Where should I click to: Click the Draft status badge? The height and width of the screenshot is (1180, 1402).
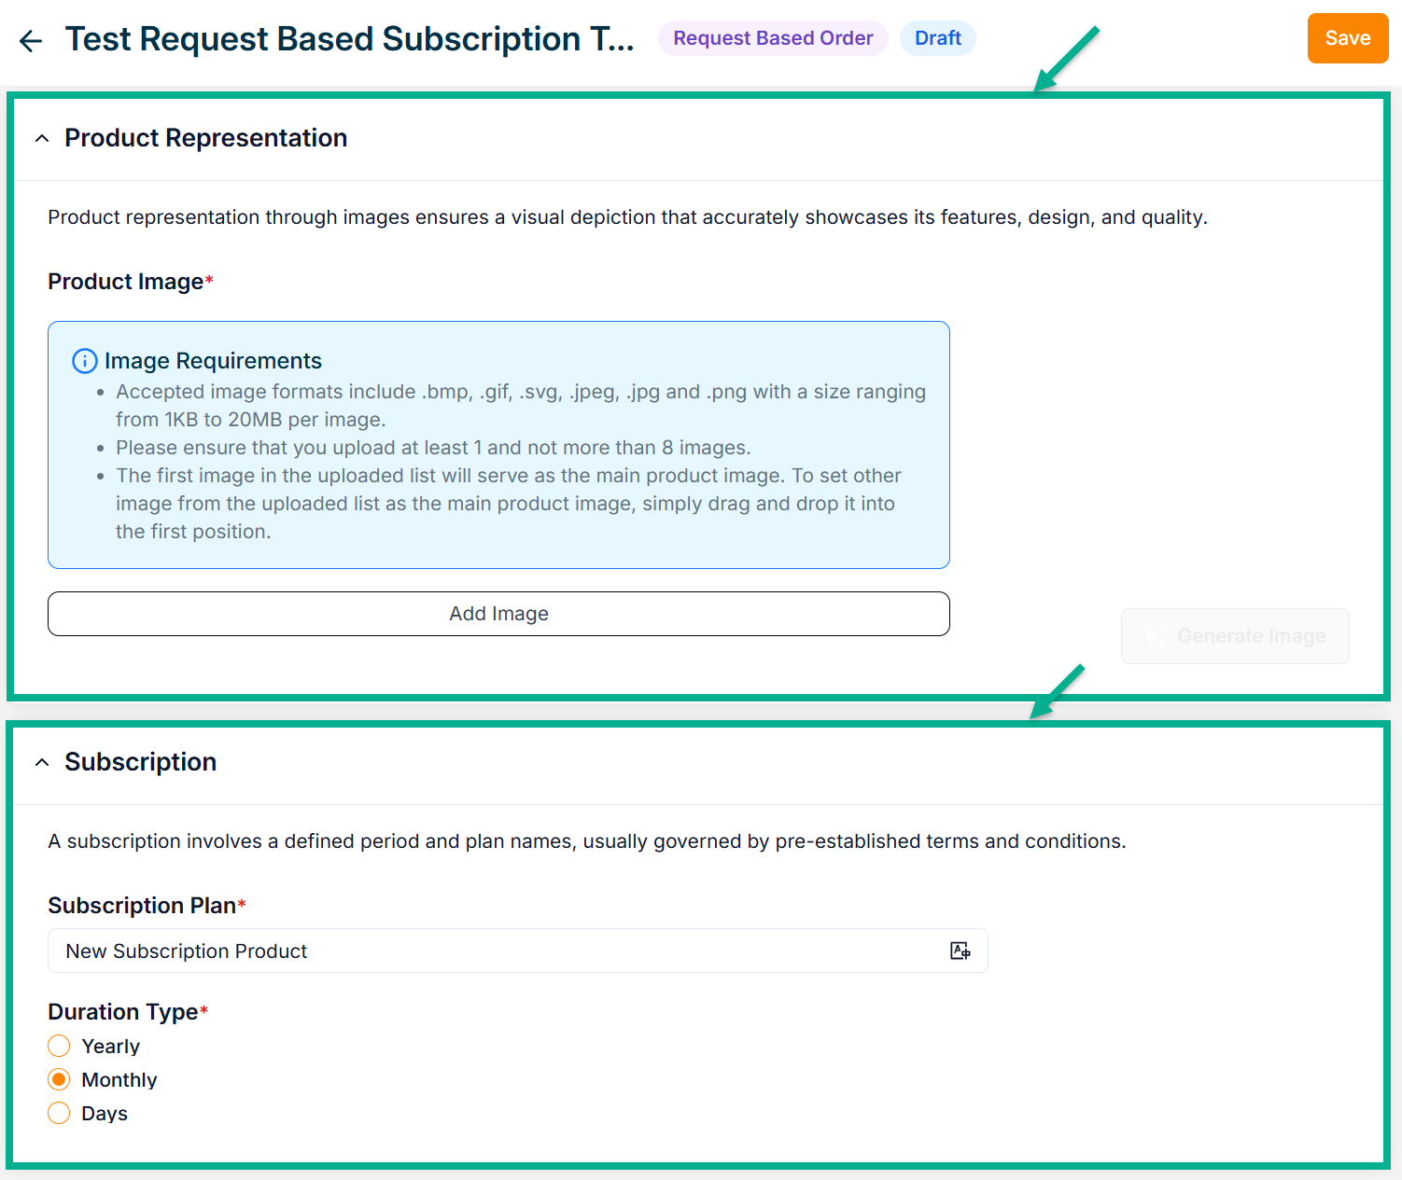[937, 38]
